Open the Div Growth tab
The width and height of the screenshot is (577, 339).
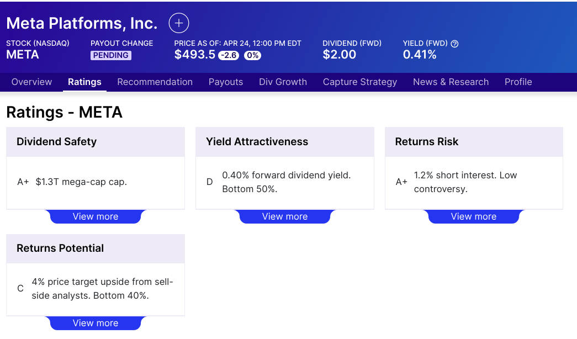coord(283,82)
